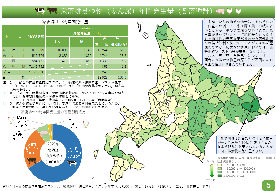Click the chicken icon beside the 採卵鶏 chart label
This screenshot has width=276, height=191.
click(x=11, y=120)
